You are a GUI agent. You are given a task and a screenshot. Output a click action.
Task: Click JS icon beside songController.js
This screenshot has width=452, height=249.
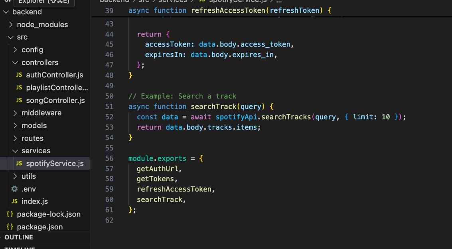point(19,100)
